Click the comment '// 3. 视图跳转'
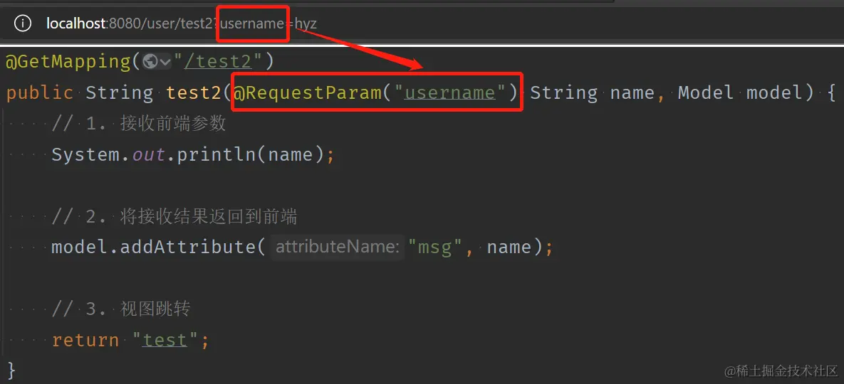Viewport: 844px width, 384px height. [121, 309]
